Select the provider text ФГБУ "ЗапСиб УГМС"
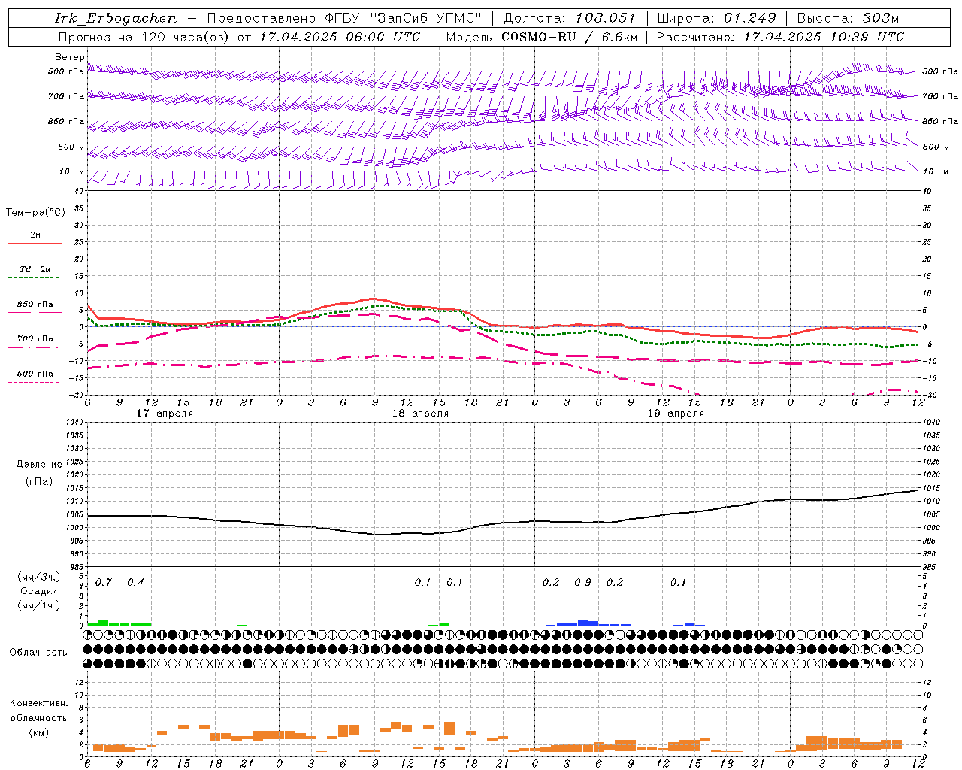This screenshot has width=962, height=770. (x=402, y=18)
